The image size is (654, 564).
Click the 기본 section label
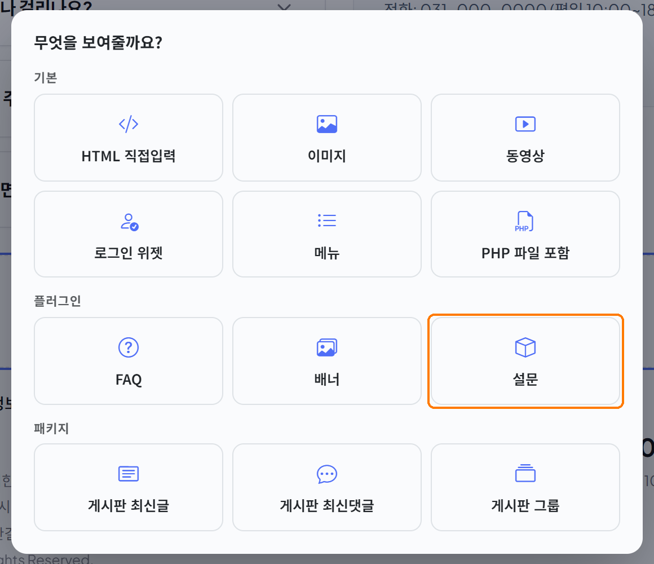pos(46,78)
